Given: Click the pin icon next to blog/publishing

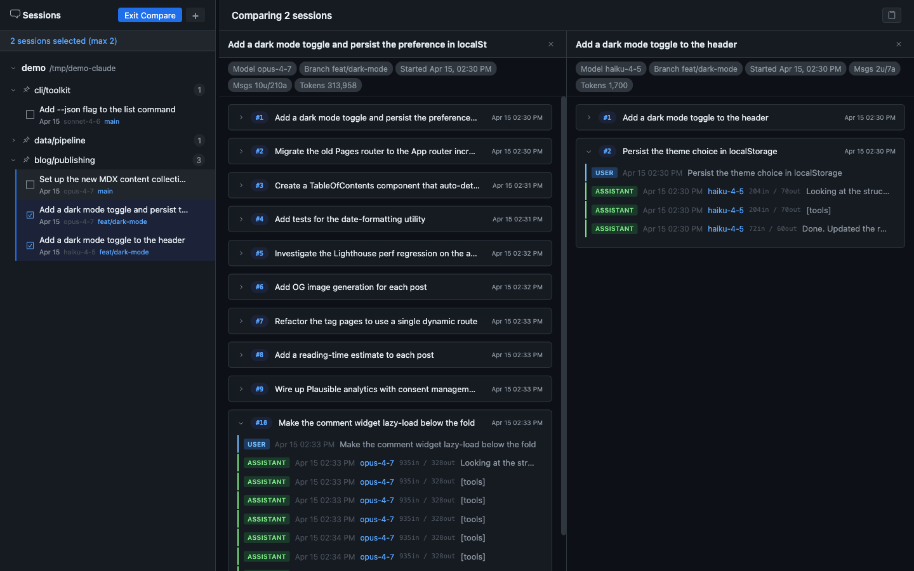Looking at the screenshot, I should [26, 160].
